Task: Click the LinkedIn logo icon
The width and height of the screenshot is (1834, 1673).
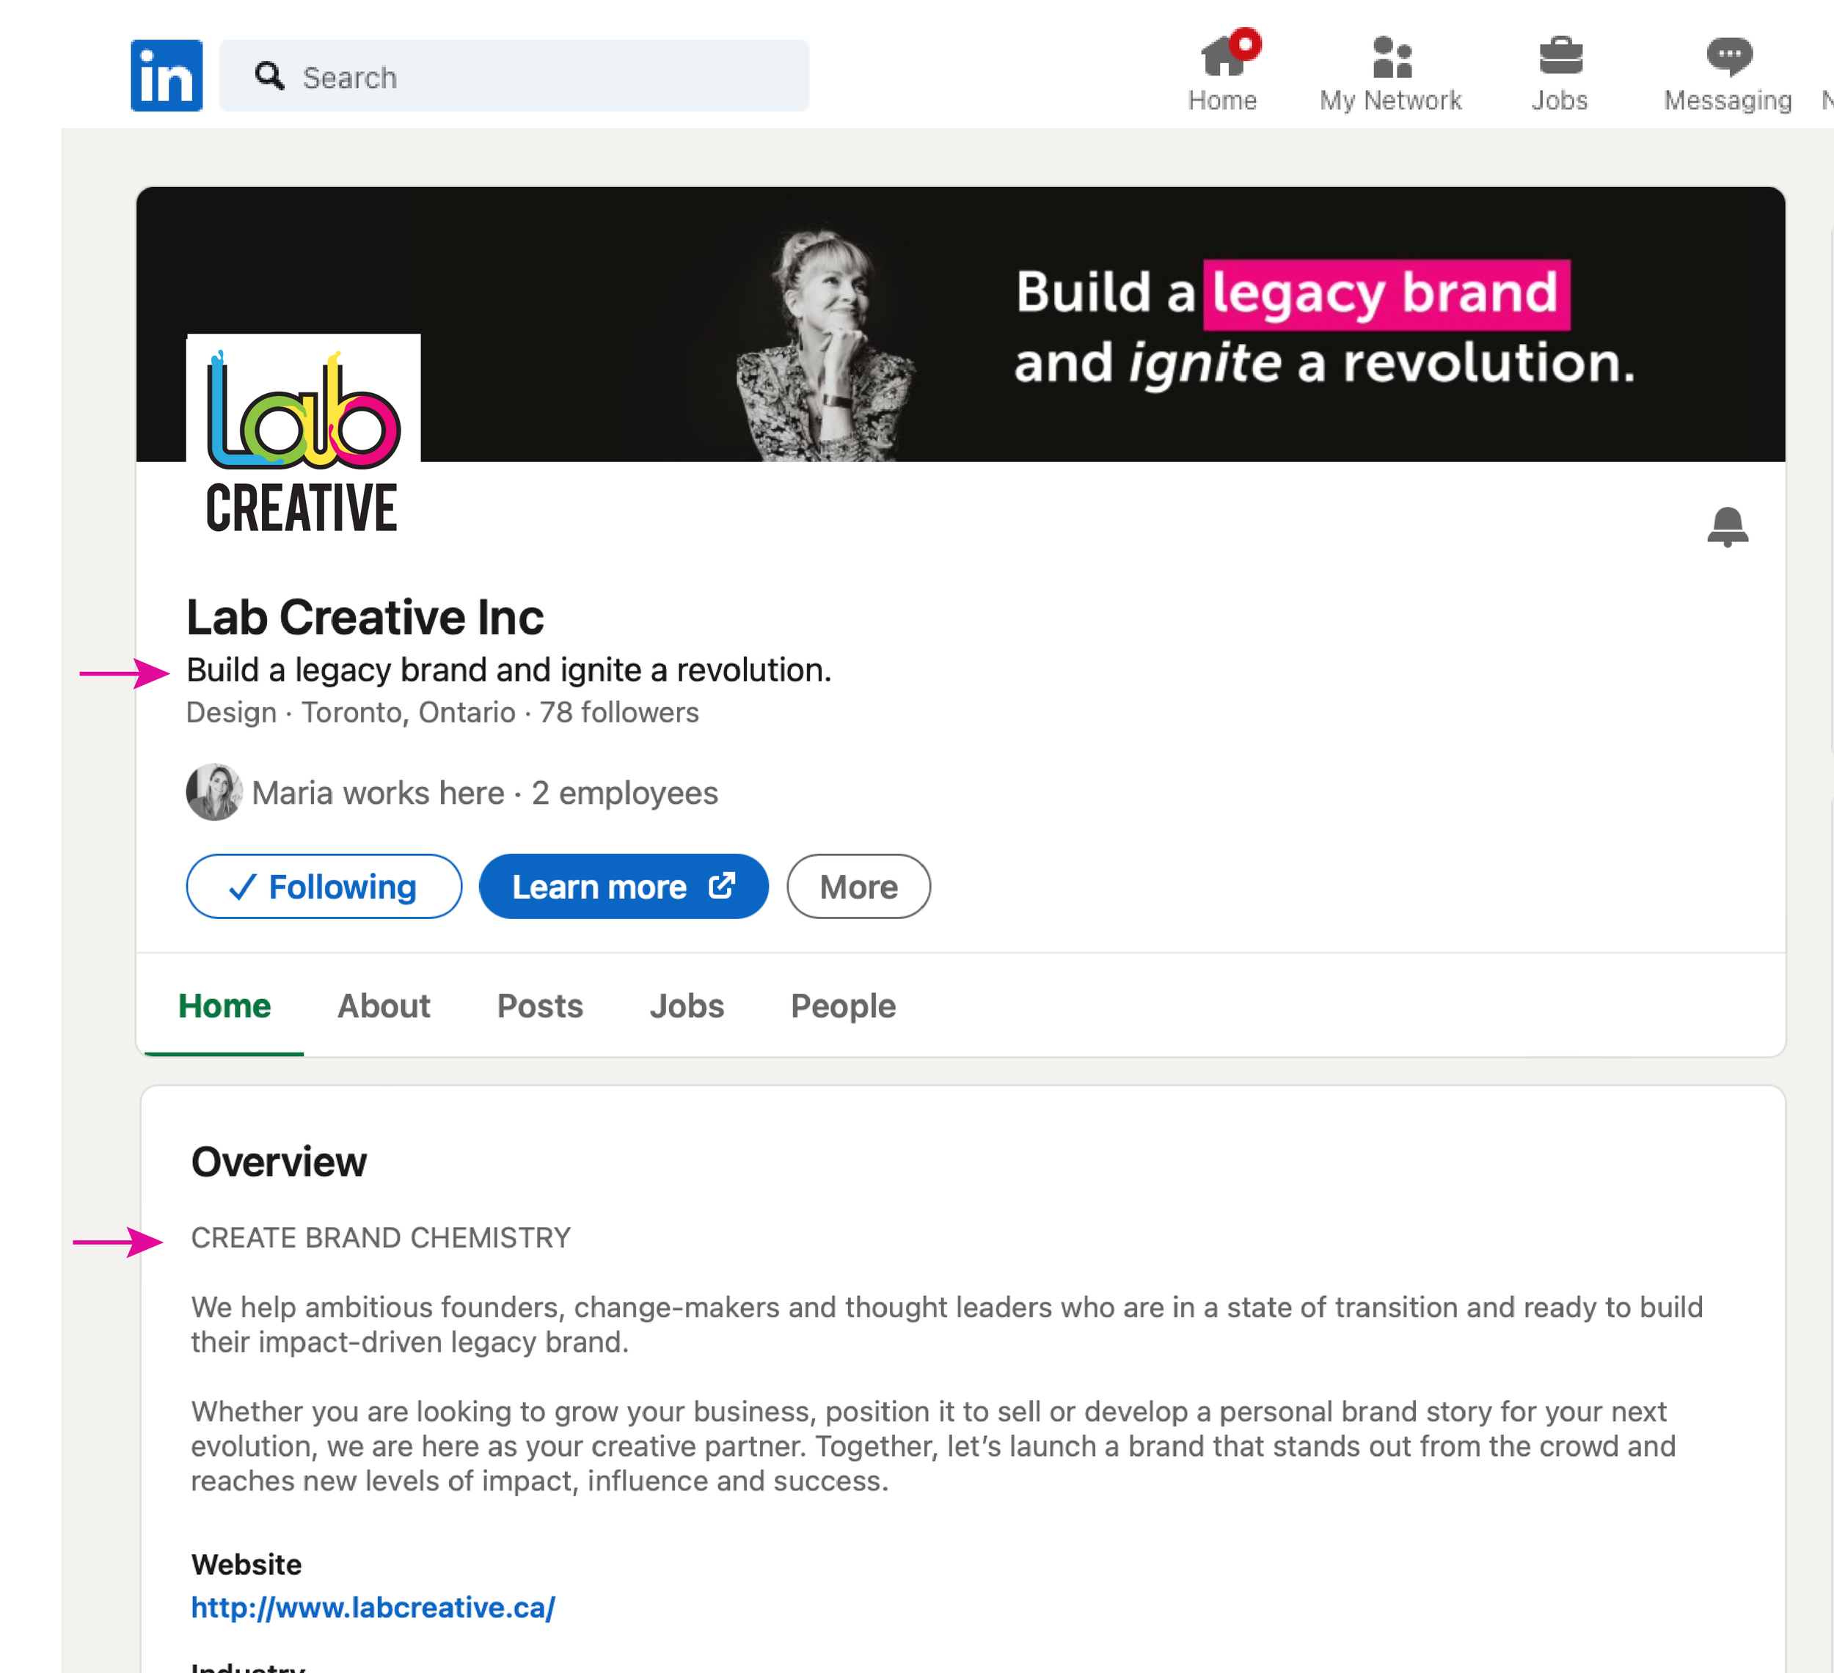Action: (167, 76)
